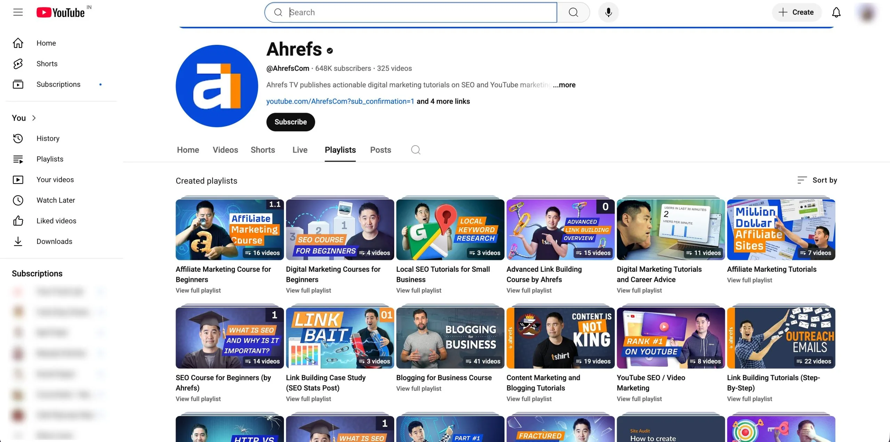890x442 pixels.
Task: Switch to the Videos tab
Action: (225, 150)
